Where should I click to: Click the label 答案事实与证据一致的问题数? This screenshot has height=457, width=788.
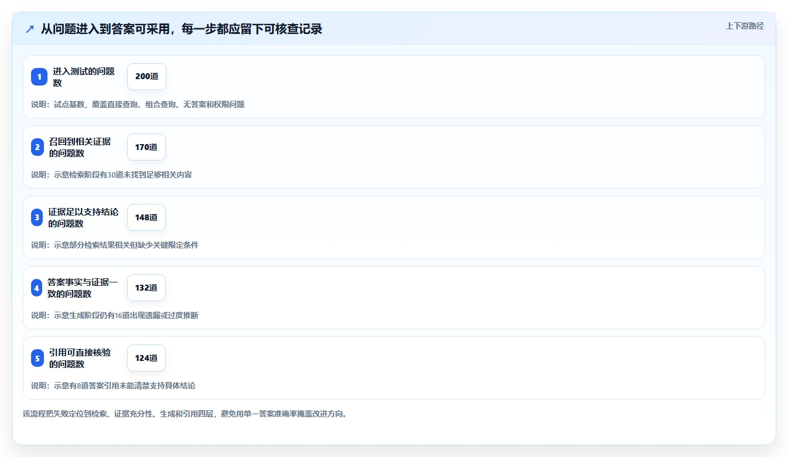pyautogui.click(x=83, y=288)
